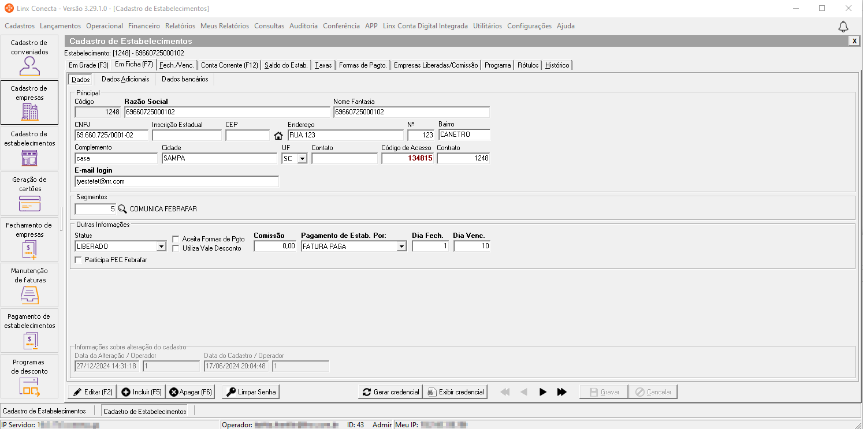Click the Cidade input field
The width and height of the screenshot is (863, 429).
click(220, 158)
